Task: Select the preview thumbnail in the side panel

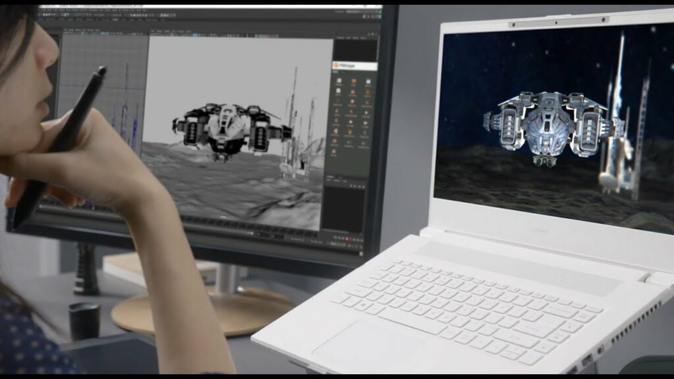Action: tap(355, 49)
